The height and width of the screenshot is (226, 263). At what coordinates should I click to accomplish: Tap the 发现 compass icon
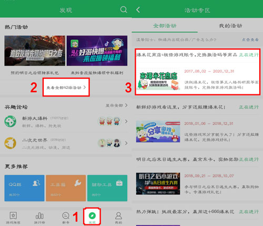pyautogui.click(x=92, y=216)
